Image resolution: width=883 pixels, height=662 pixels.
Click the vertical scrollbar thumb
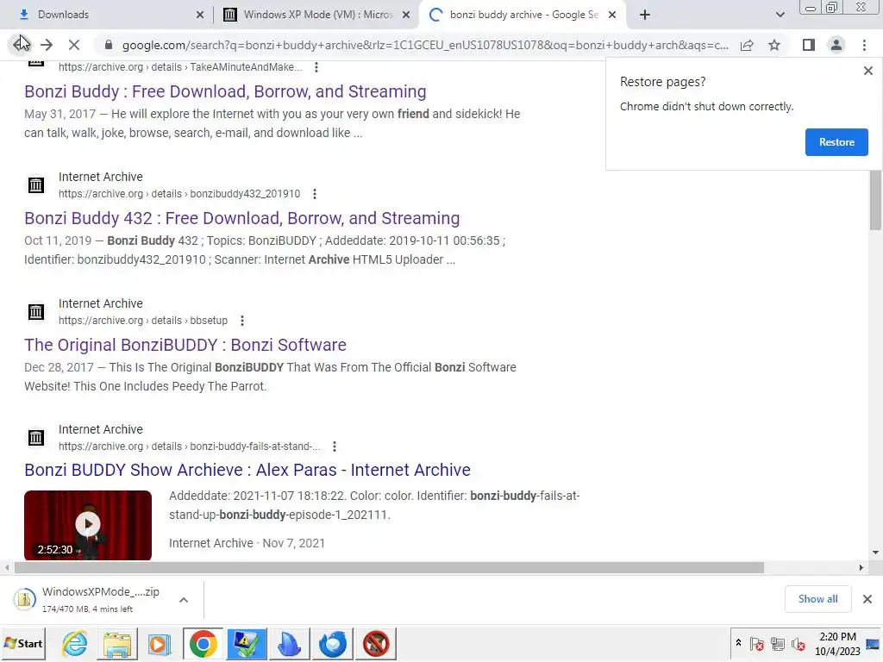(875, 198)
